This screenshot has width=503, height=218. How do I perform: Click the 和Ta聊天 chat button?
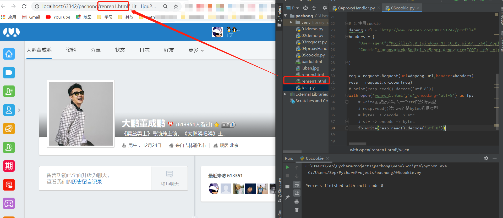tap(170, 178)
